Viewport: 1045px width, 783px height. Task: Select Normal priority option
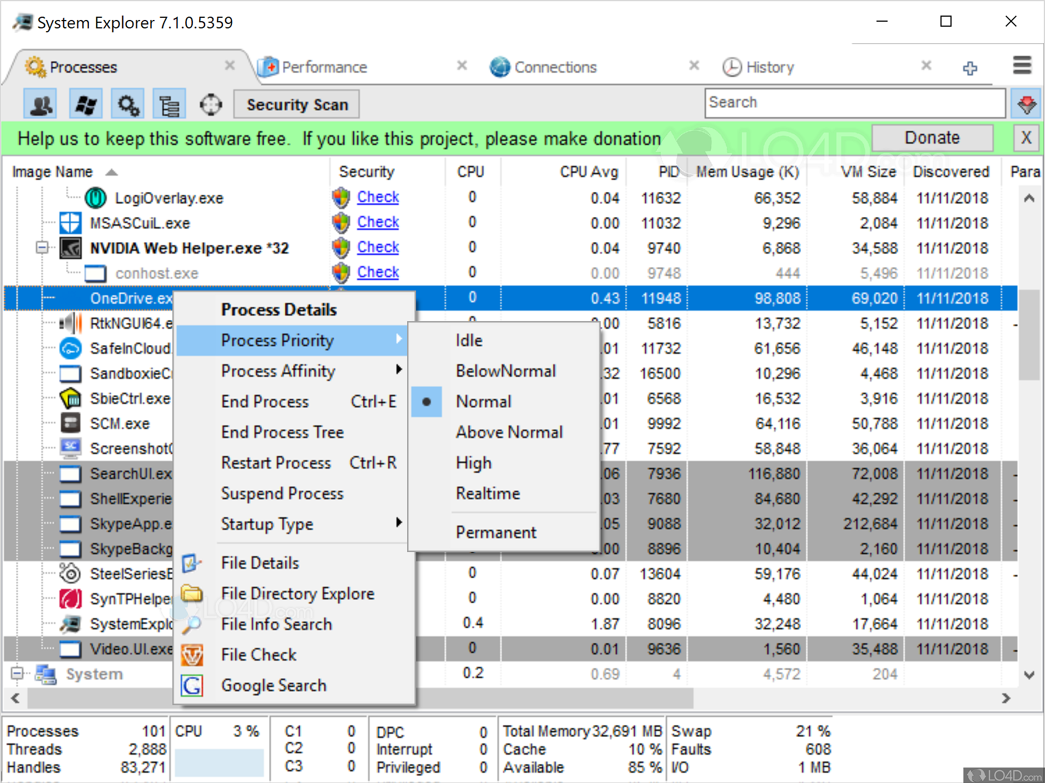click(x=504, y=401)
